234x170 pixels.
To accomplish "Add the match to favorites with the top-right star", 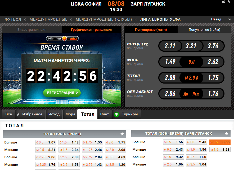I will click(x=229, y=2).
